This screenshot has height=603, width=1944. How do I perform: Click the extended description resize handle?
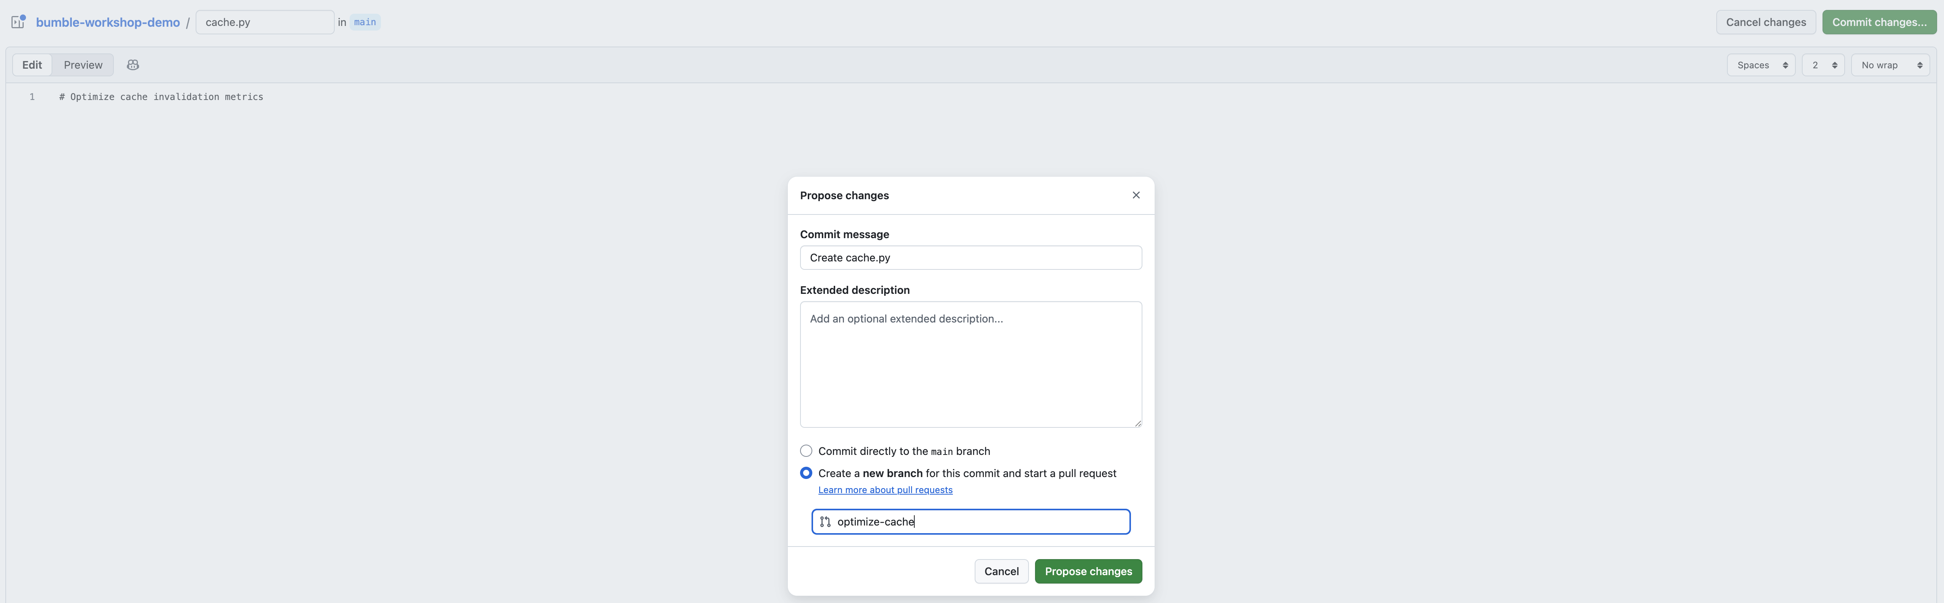[x=1137, y=424]
